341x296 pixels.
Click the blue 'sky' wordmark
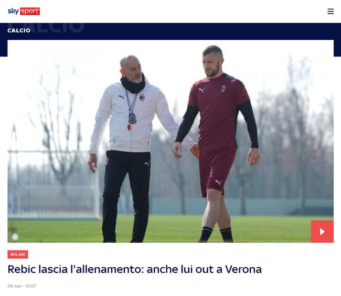[x=13, y=11]
